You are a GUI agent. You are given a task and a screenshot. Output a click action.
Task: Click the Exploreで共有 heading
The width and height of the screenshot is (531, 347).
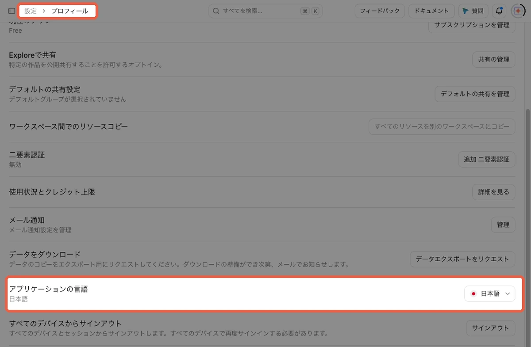pyautogui.click(x=33, y=55)
